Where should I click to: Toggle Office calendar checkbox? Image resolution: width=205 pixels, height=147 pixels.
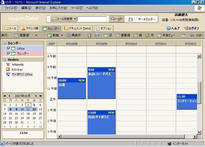tap(9, 48)
